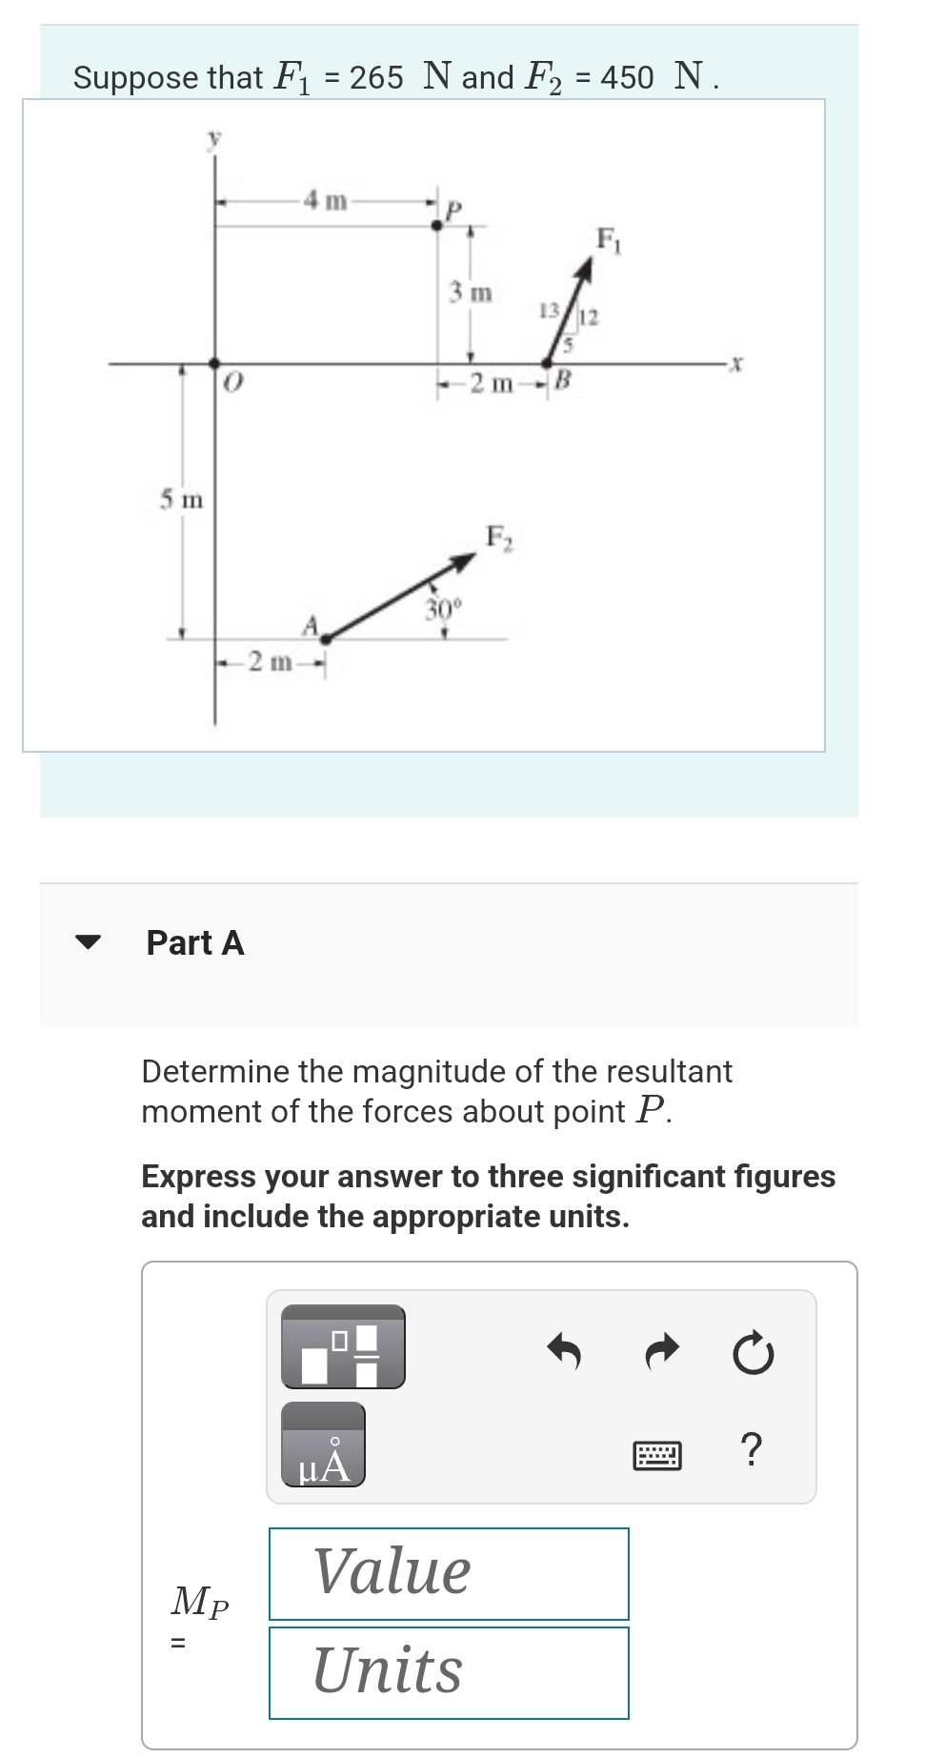
Task: Redo the undone answer edit
Action: point(661,1349)
